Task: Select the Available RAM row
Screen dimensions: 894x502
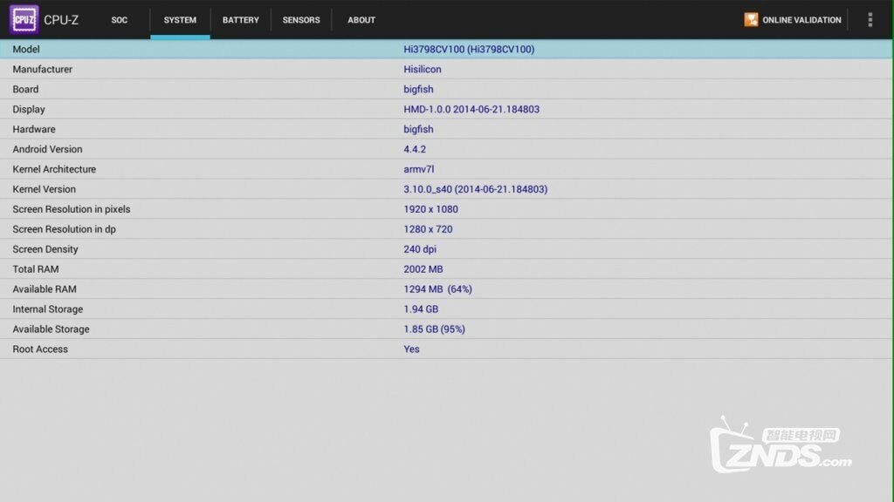Action: pyautogui.click(x=447, y=289)
